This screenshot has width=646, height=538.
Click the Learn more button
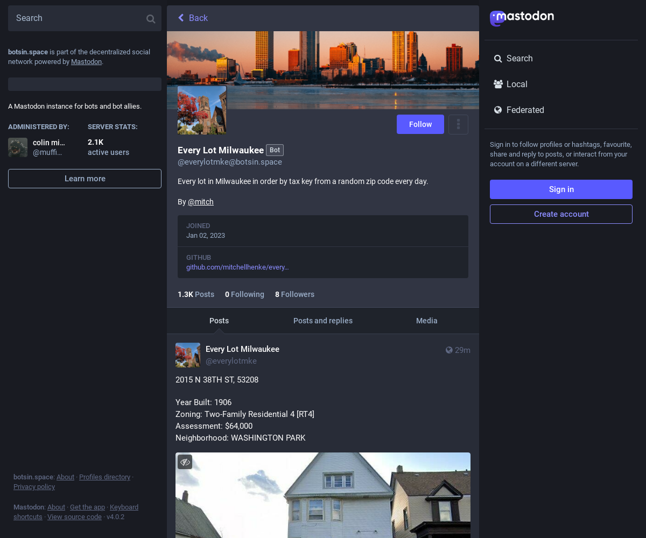(x=85, y=179)
